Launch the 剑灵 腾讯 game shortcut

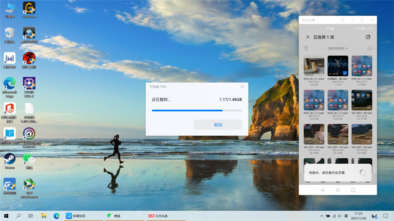pyautogui.click(x=29, y=60)
